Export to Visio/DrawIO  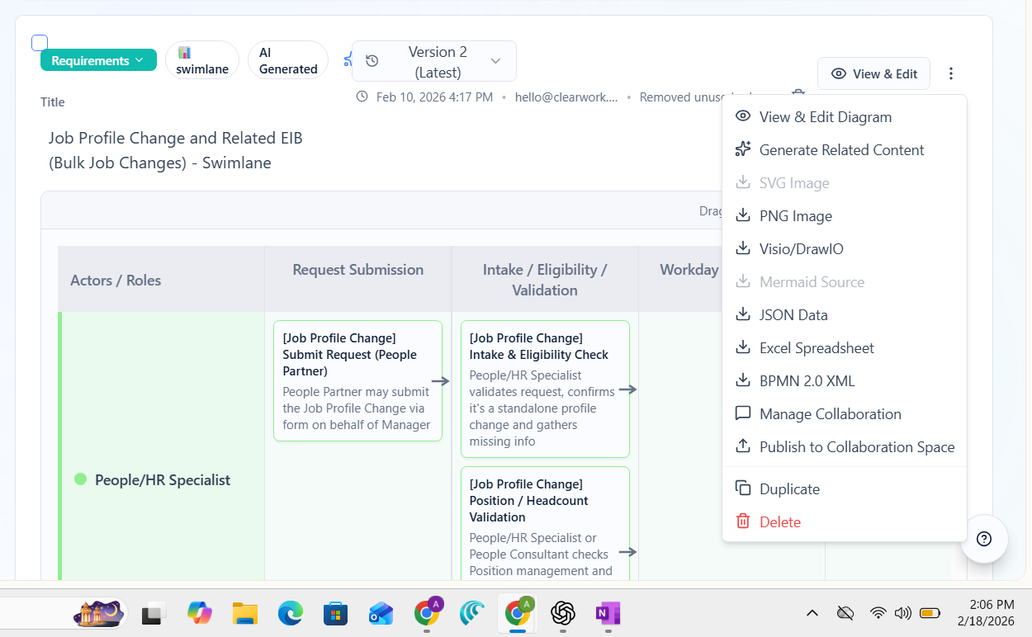[845, 248]
